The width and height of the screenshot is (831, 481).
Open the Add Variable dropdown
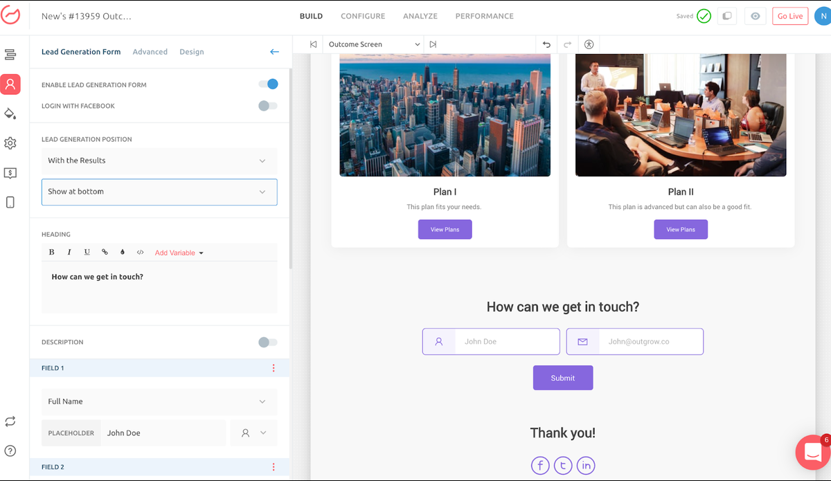[179, 253]
